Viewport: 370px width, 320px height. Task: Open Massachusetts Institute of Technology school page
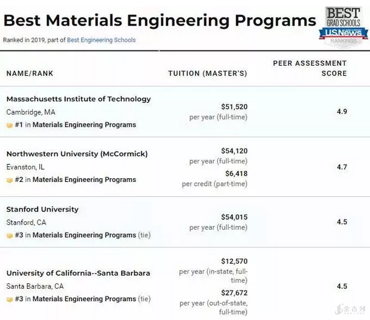(78, 99)
